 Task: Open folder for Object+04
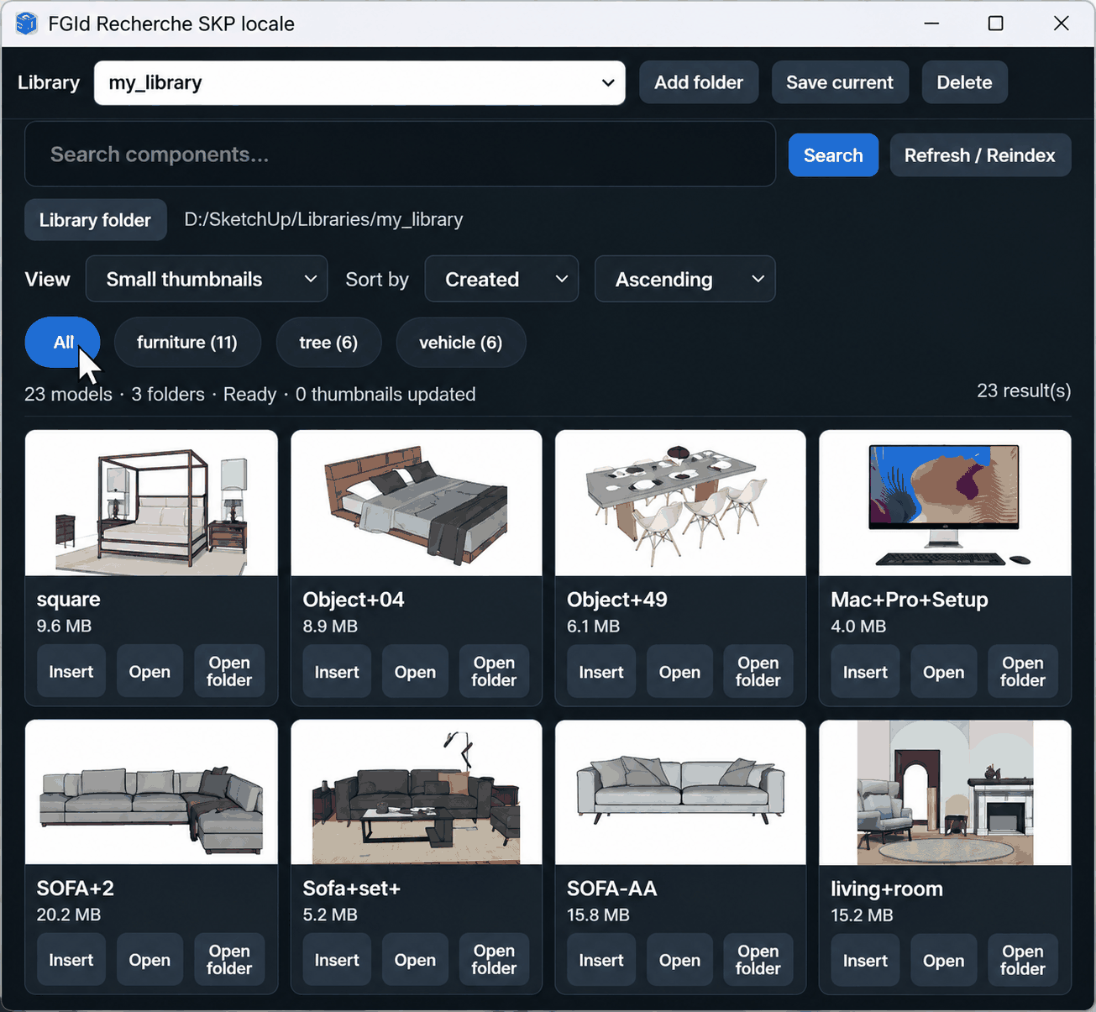494,672
